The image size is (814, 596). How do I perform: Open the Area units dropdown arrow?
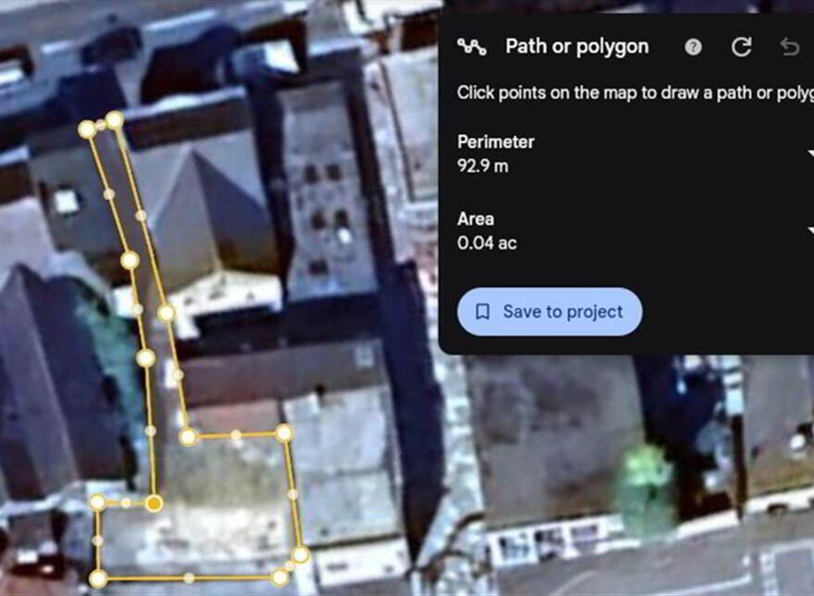pyautogui.click(x=810, y=230)
